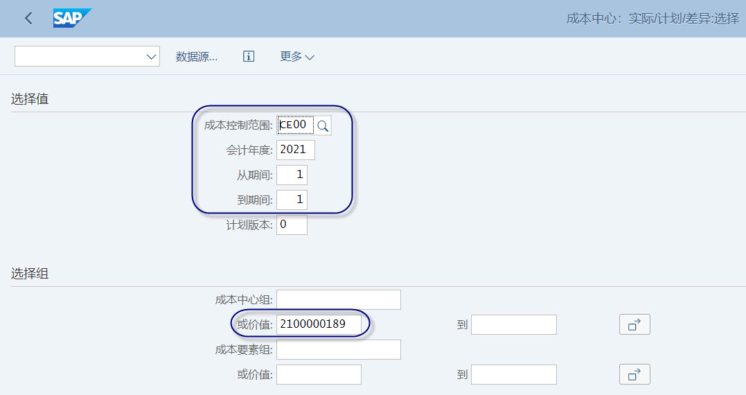Viewport: 746px width, 395px height.
Task: Click the SAP logo
Action: pyautogui.click(x=72, y=19)
